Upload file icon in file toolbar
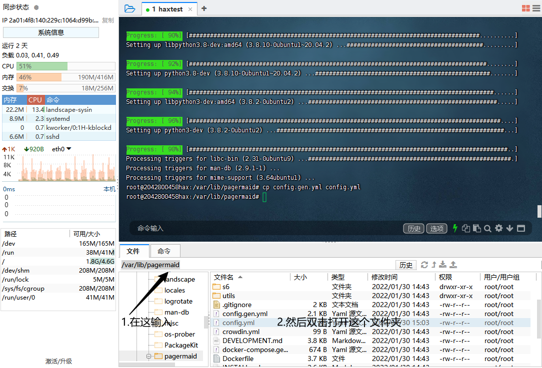Screen dimensions: 542x368 453,265
